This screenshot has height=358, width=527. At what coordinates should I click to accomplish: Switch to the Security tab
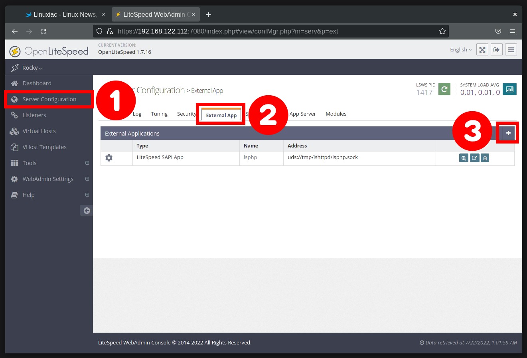tap(186, 114)
